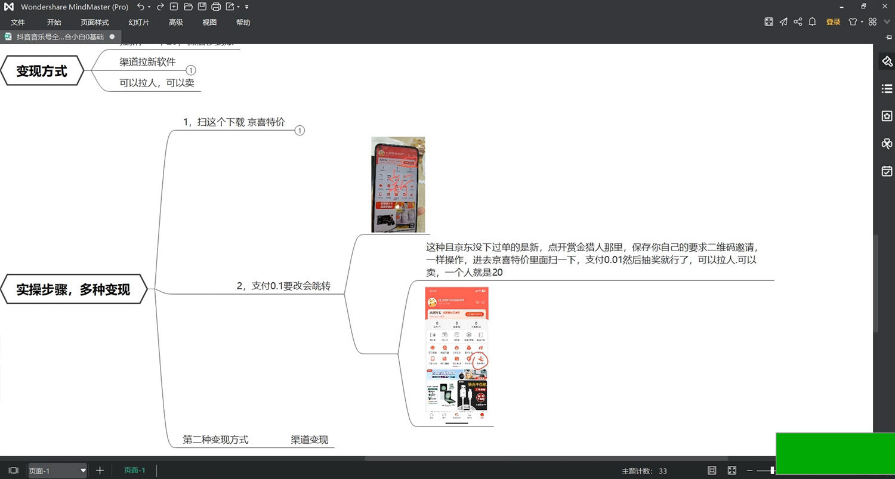Click the Print icon

click(216, 7)
